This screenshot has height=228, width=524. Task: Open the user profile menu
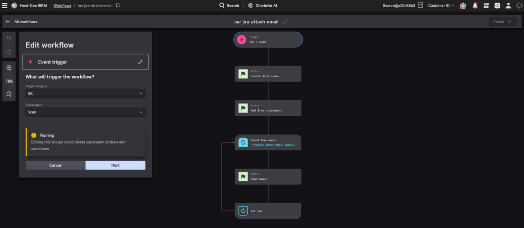pos(508,6)
